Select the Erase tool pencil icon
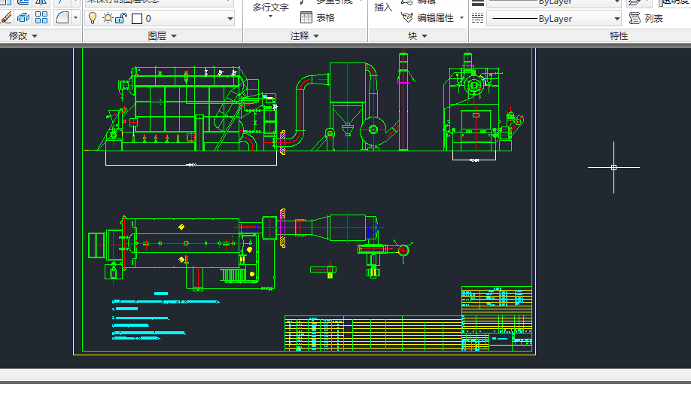The width and height of the screenshot is (691, 399). (6, 17)
